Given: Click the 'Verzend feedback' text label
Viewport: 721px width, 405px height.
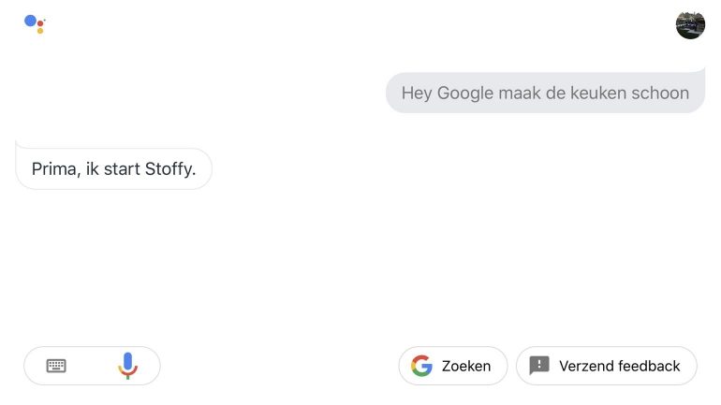Looking at the screenshot, I should (x=619, y=367).
